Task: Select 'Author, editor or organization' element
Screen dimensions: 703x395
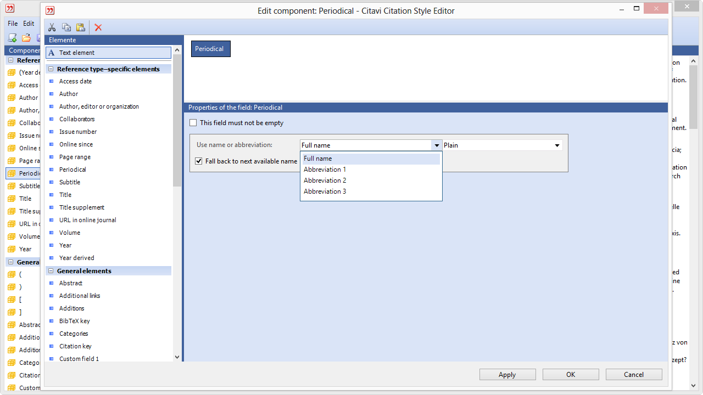Action: click(99, 106)
